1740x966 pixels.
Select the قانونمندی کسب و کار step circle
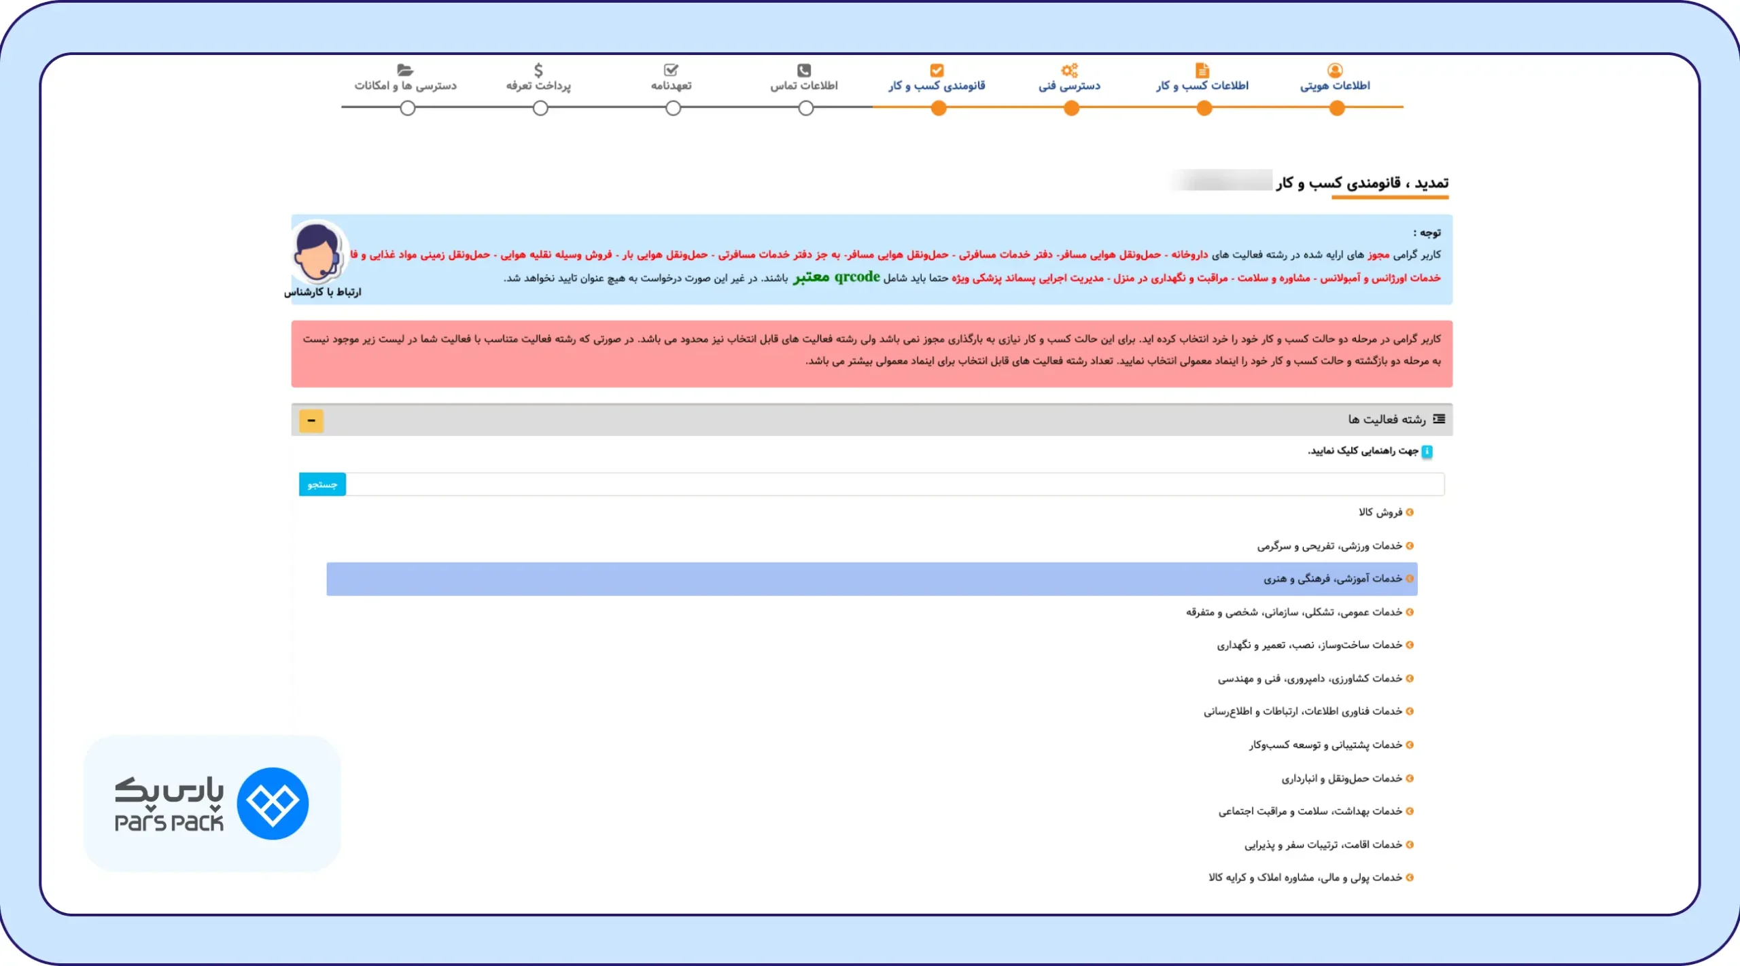[939, 108]
